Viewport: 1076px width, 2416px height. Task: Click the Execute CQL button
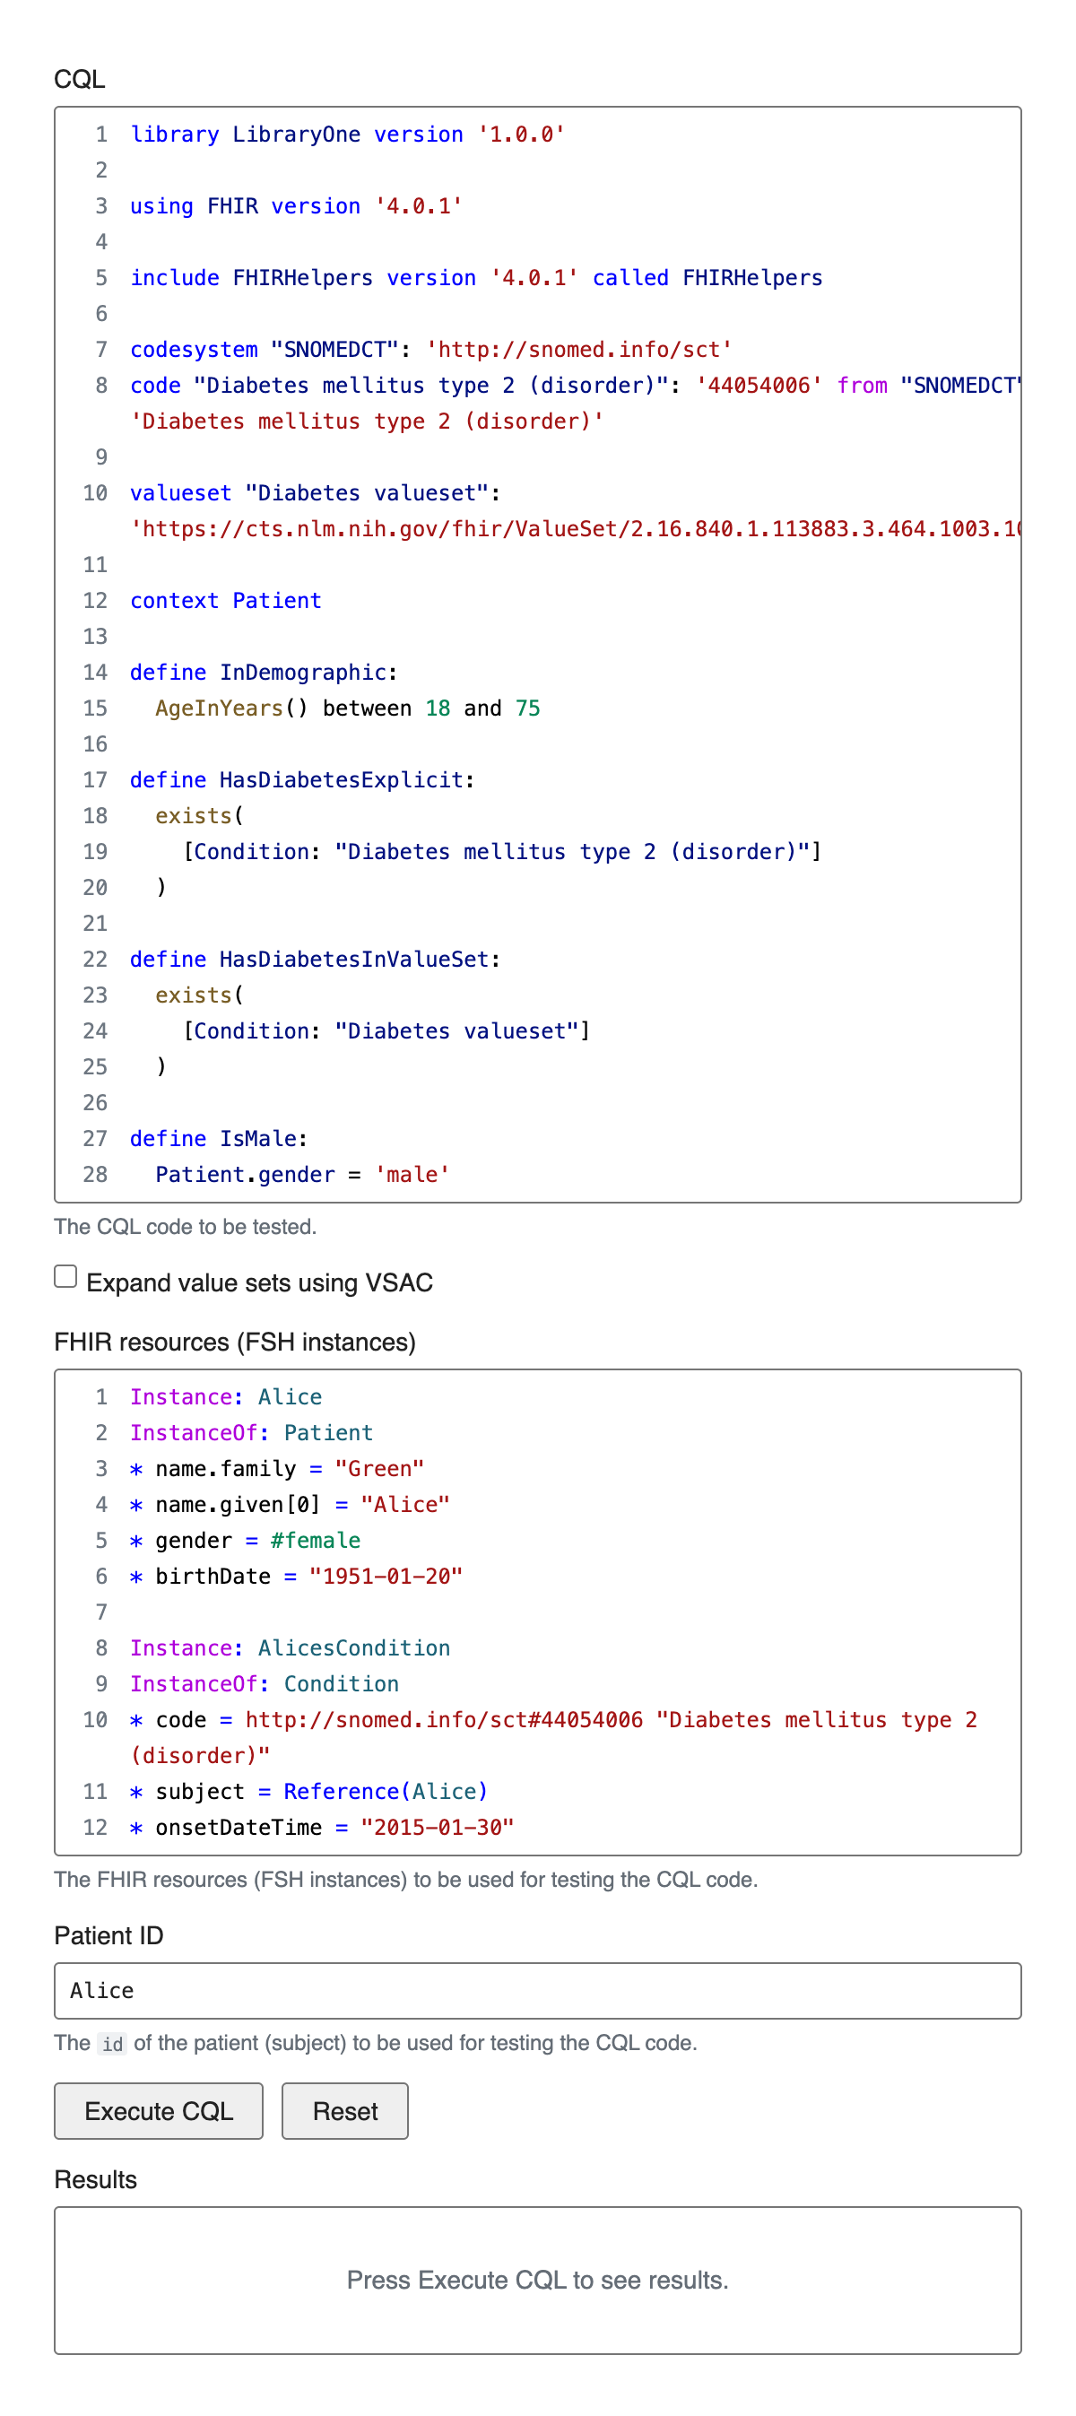(x=159, y=2110)
